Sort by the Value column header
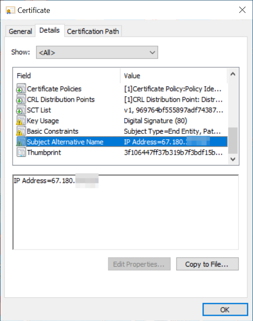253x321 pixels. [174, 76]
